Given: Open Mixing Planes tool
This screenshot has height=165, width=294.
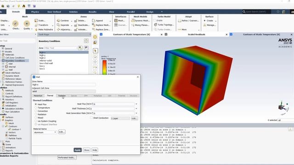Looking at the screenshot, I should pyautogui.click(x=140, y=25).
